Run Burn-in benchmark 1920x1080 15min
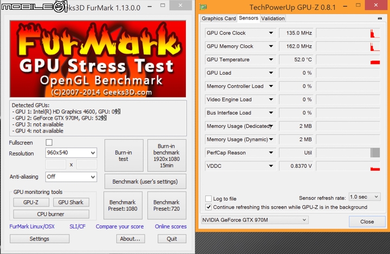The height and width of the screenshot is (254, 390). (x=167, y=155)
